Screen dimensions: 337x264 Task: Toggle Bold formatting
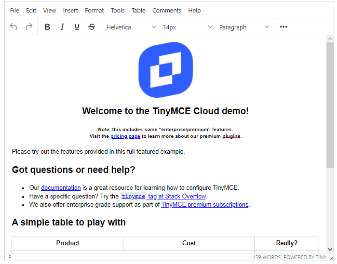47,27
